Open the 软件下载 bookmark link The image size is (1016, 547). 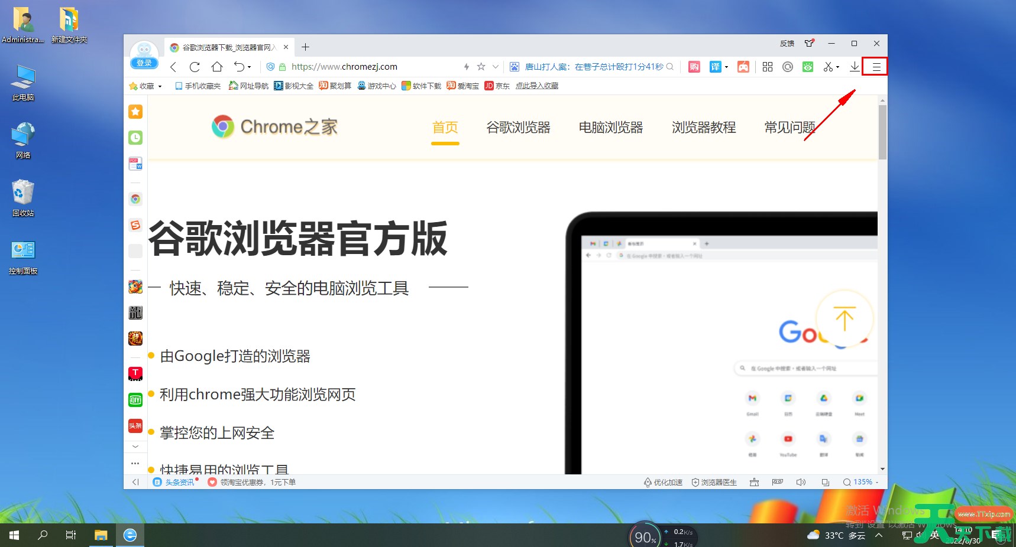click(x=422, y=86)
